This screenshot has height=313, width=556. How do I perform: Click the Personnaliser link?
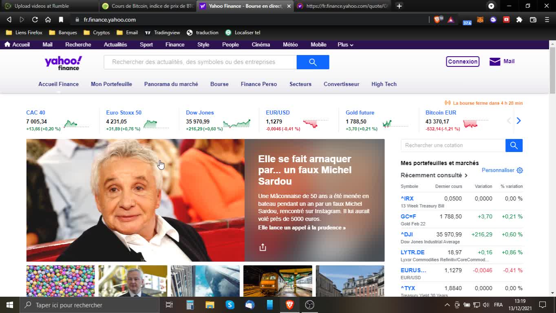pos(498,170)
